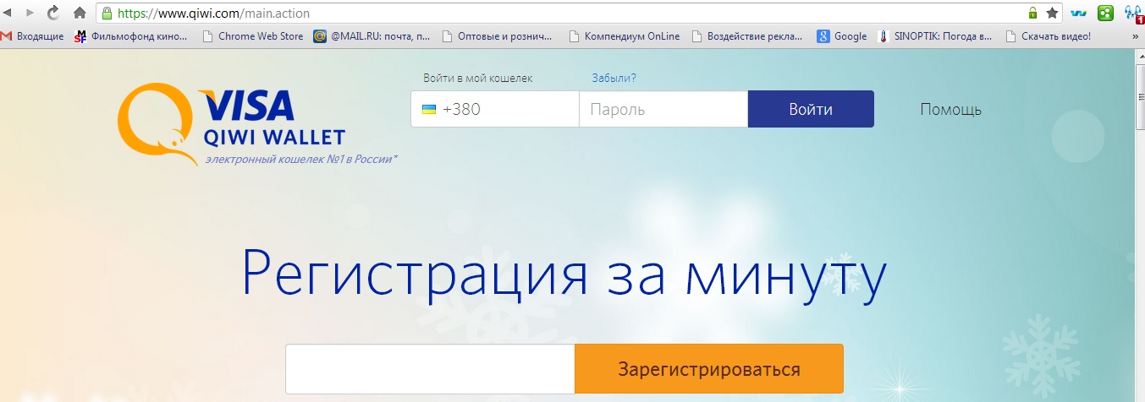This screenshot has width=1145, height=402.
Task: Open the blue wave extension icon
Action: pyautogui.click(x=1078, y=13)
